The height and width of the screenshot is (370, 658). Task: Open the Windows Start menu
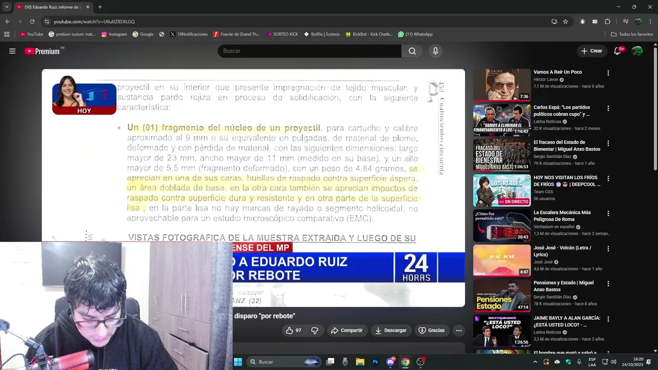click(x=238, y=362)
